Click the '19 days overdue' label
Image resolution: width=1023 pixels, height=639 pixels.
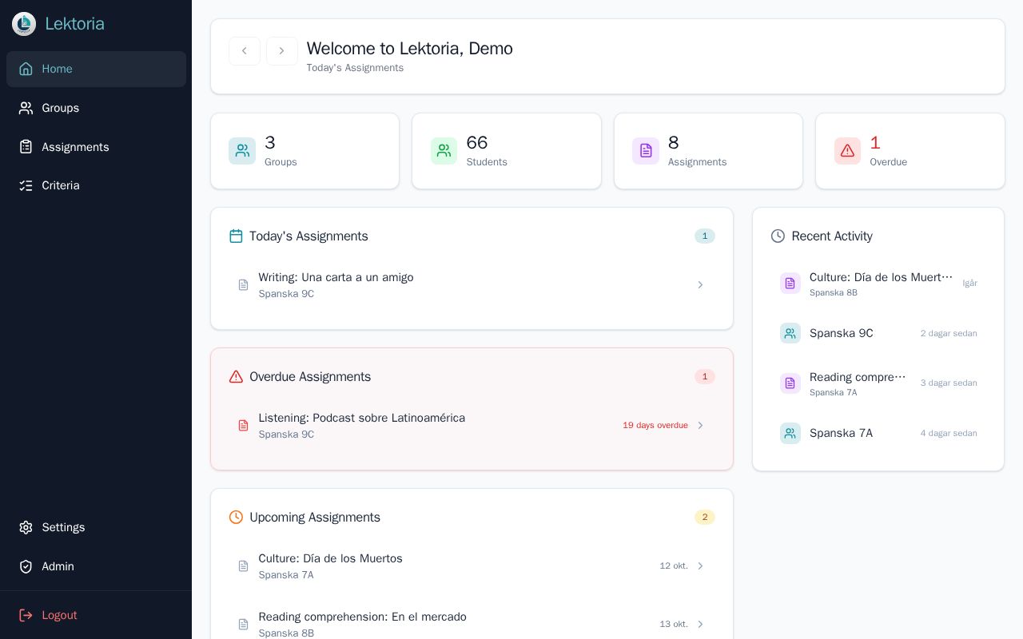(655, 426)
